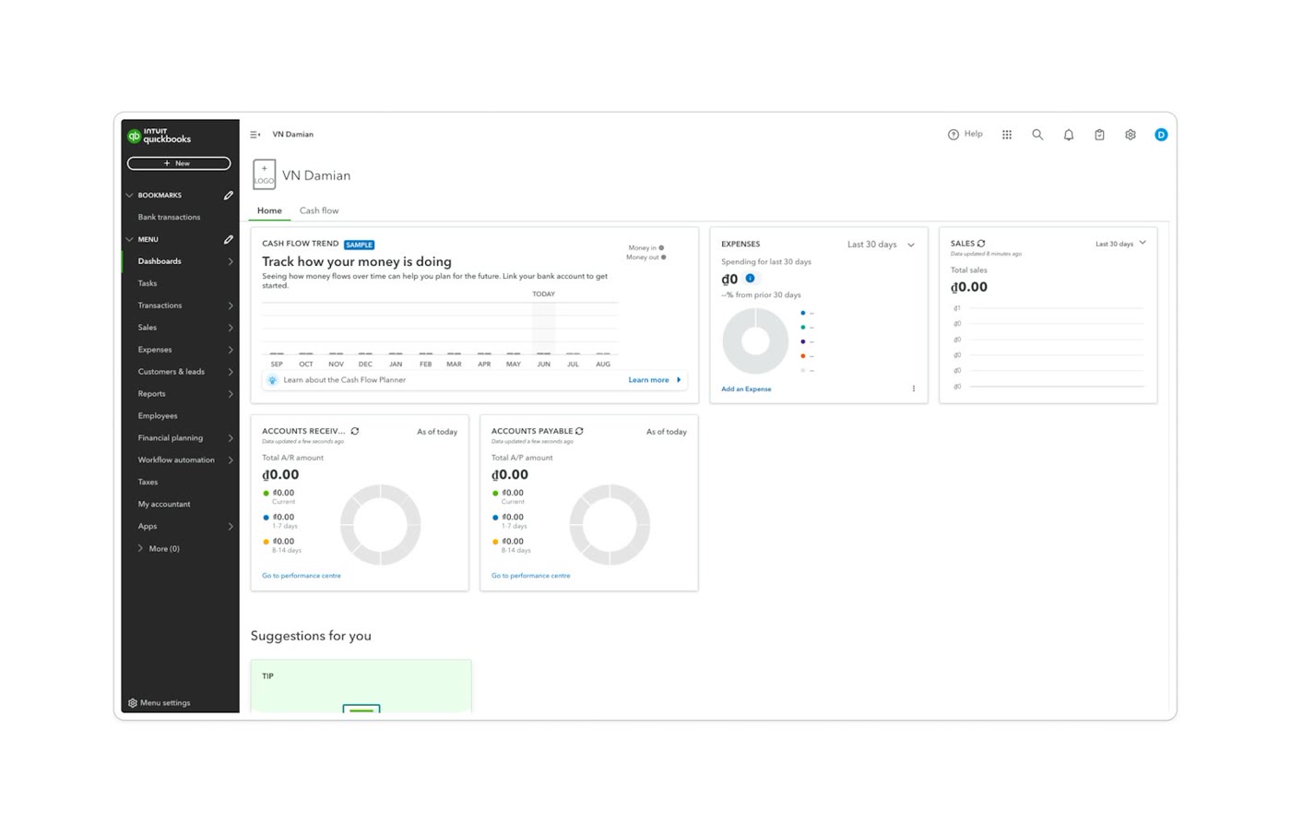
Task: Open the Sales Last 30 days dropdown
Action: (x=1120, y=244)
